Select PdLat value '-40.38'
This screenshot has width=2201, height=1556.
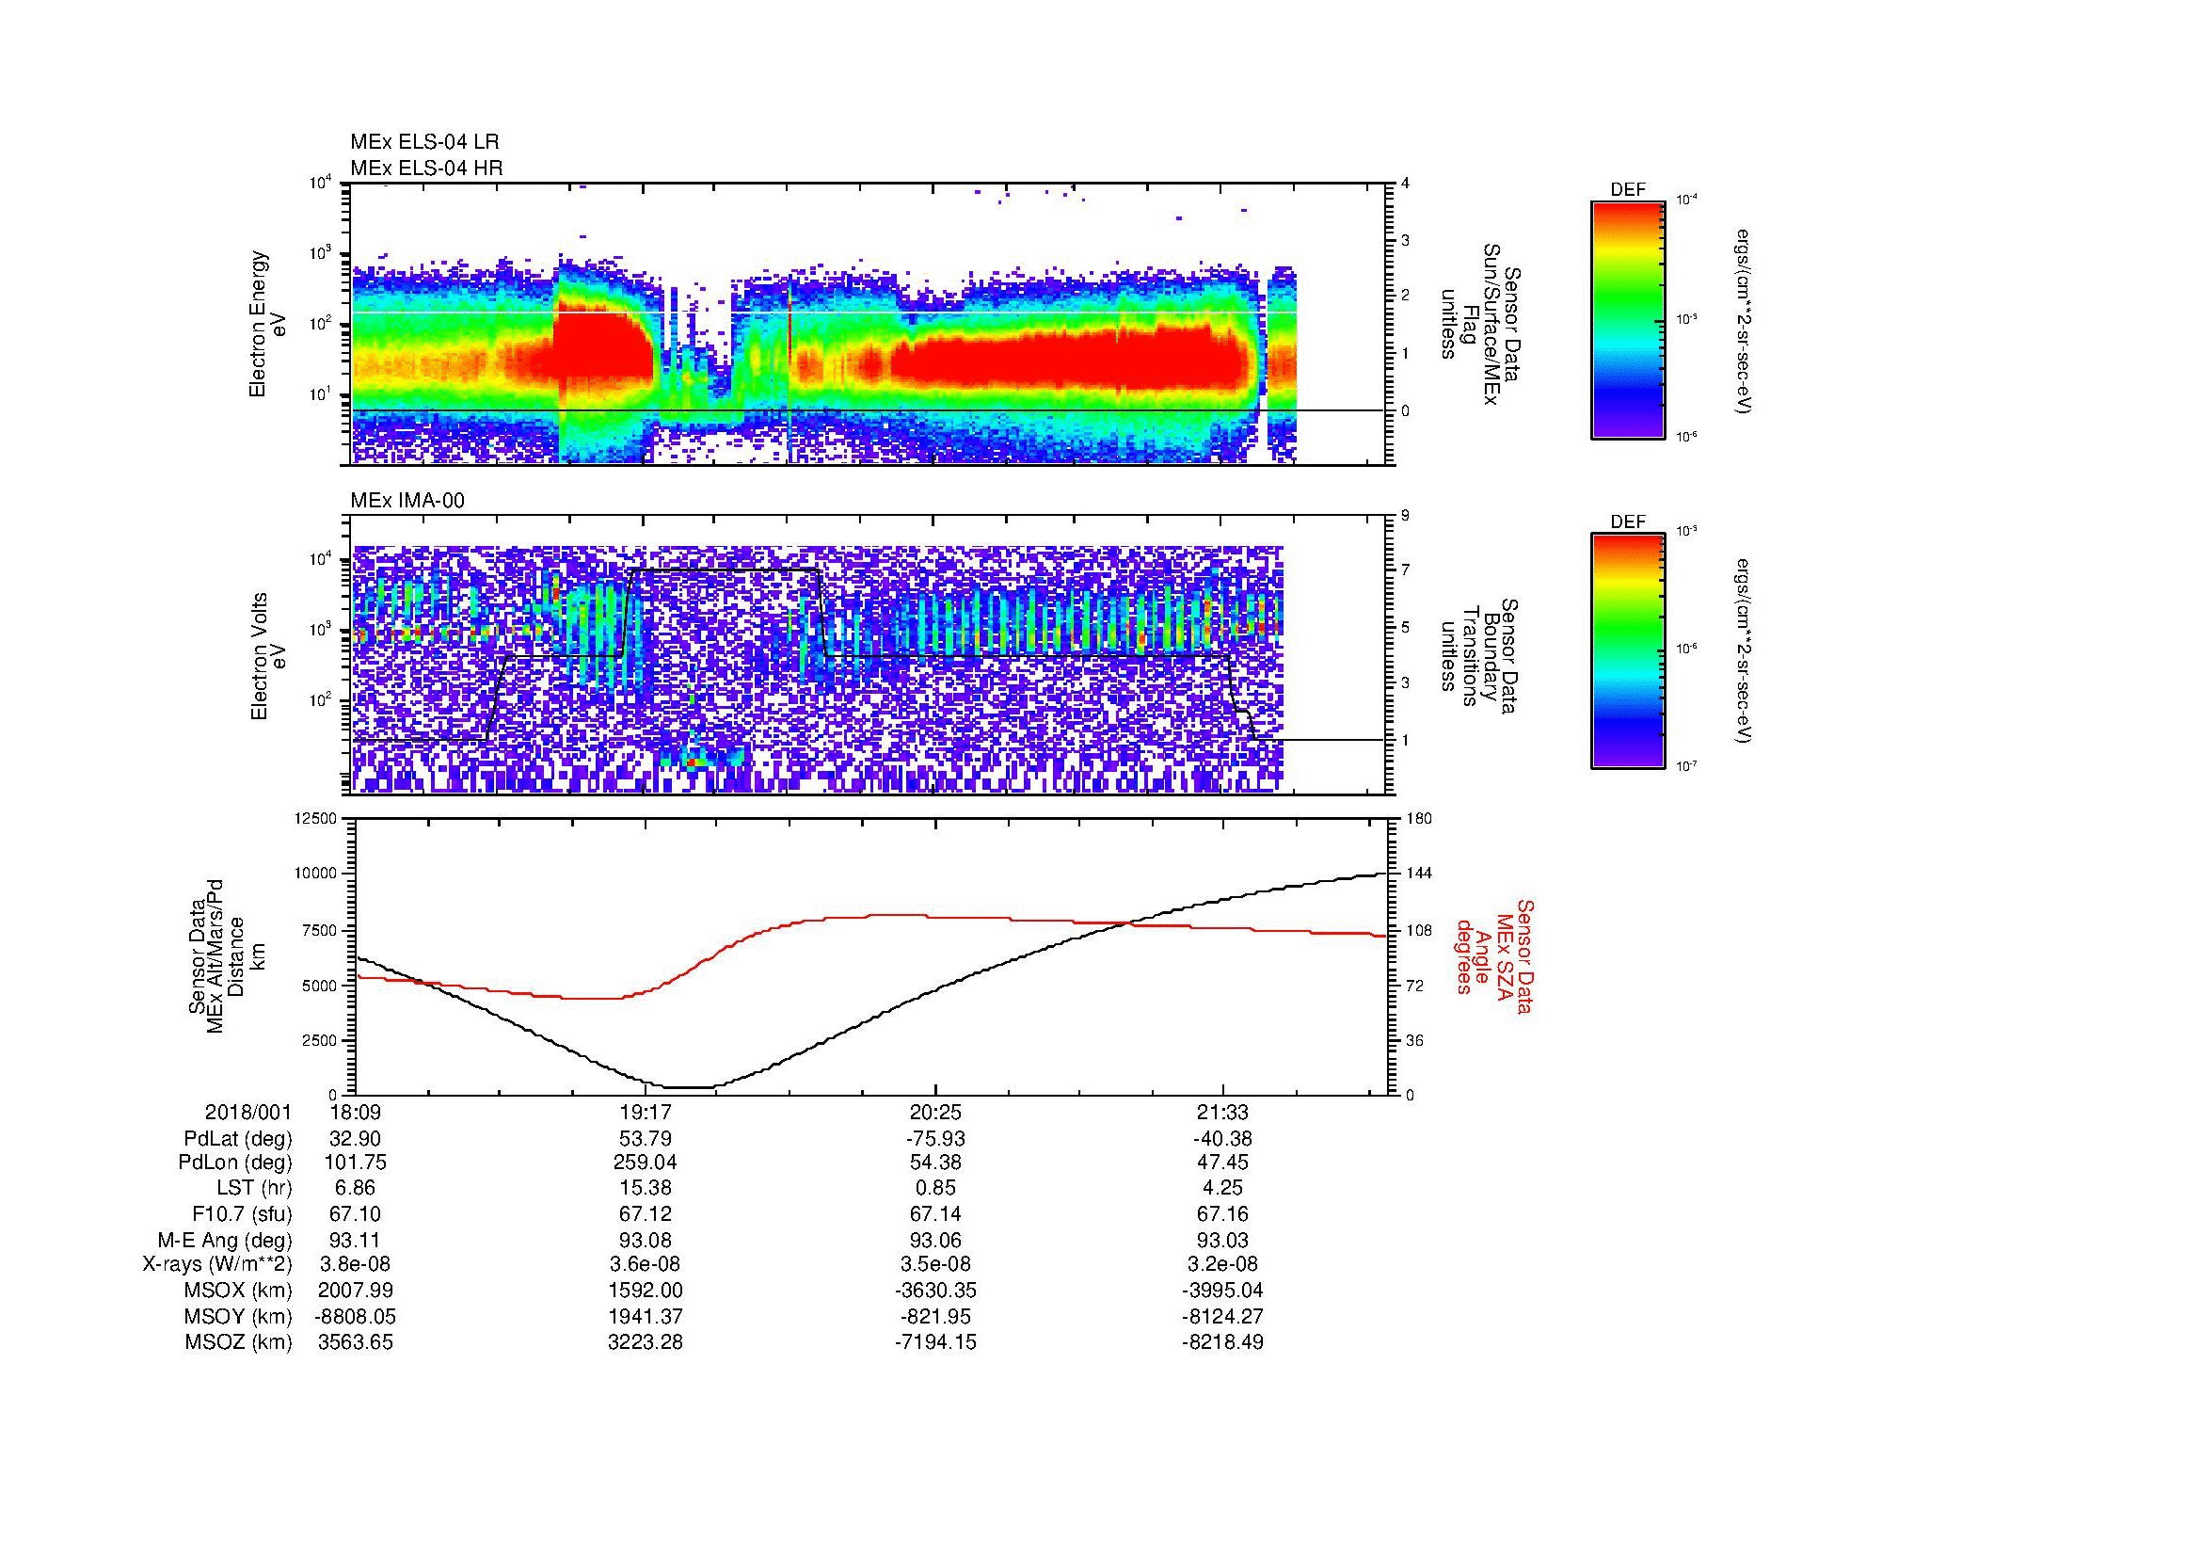click(1223, 1139)
